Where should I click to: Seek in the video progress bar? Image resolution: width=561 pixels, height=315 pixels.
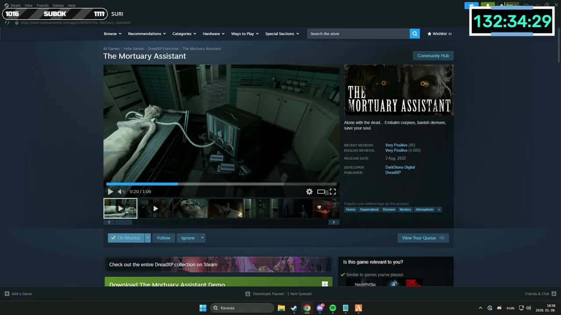click(221, 184)
